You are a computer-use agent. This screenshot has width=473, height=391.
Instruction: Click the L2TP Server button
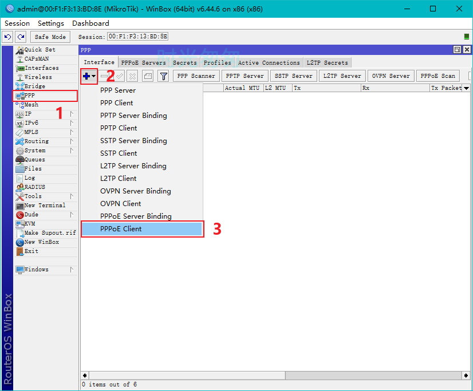click(x=342, y=76)
